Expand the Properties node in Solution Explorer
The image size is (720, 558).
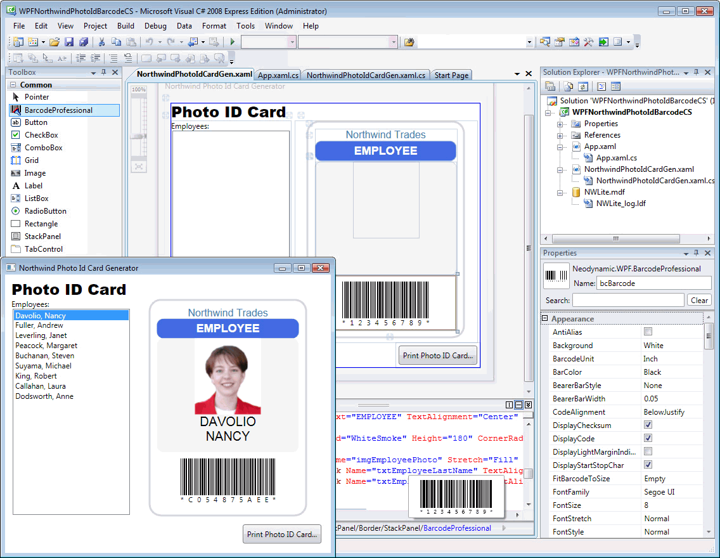(560, 124)
